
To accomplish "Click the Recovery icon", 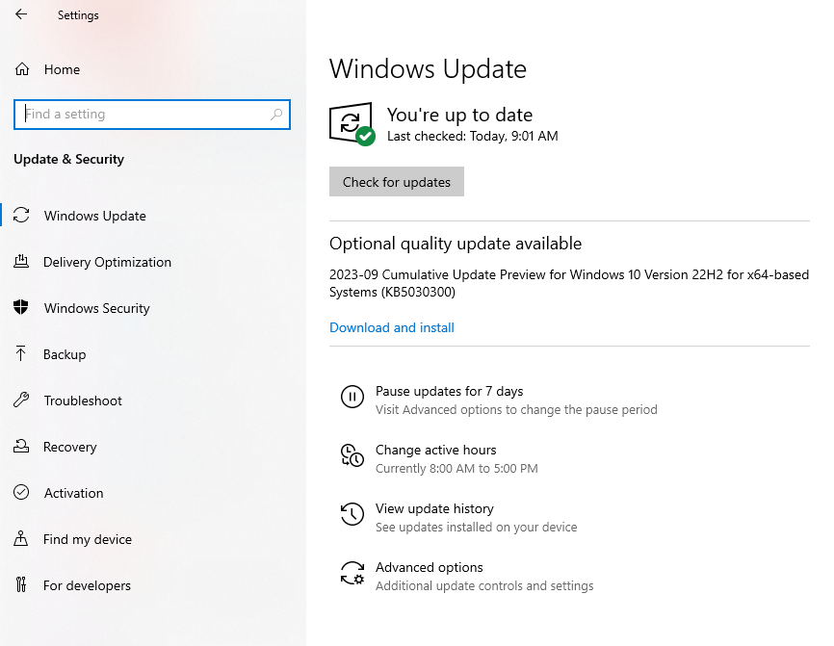I will click(21, 446).
